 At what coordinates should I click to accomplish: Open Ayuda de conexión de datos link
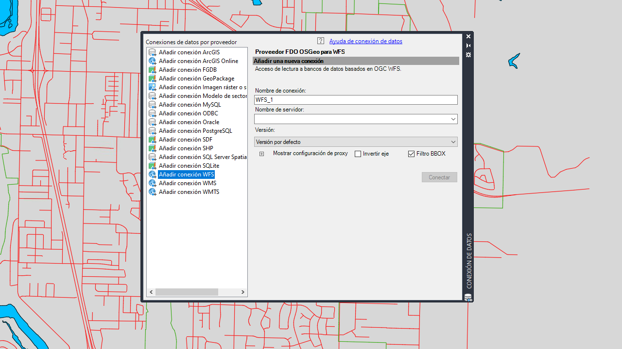point(365,41)
